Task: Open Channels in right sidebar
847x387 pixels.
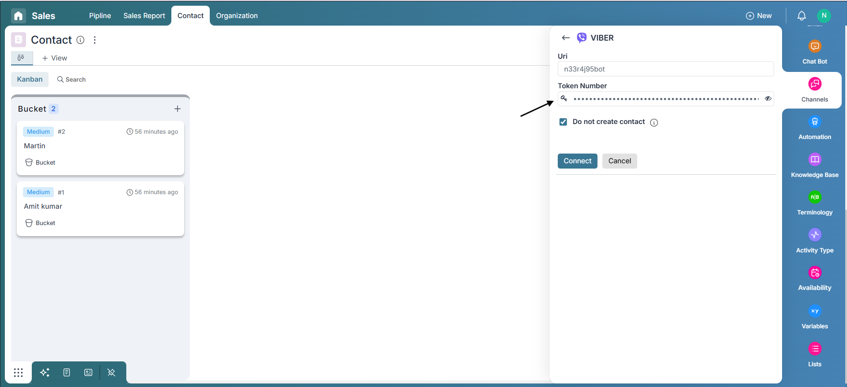Action: (x=815, y=90)
